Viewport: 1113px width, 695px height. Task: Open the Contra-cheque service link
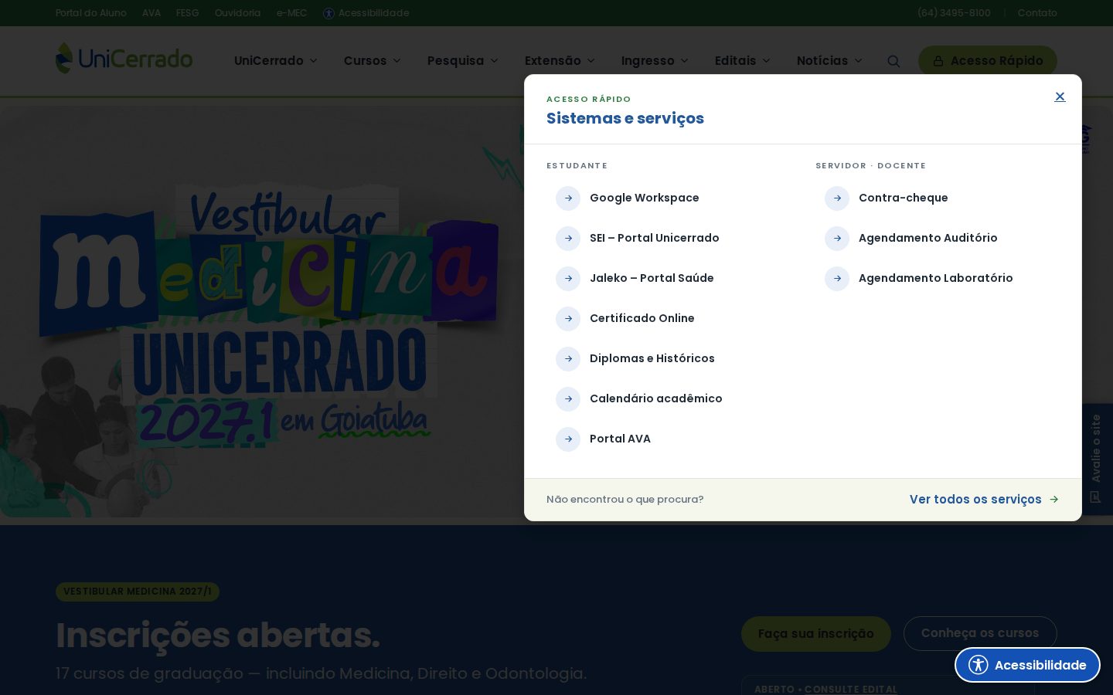click(x=904, y=198)
